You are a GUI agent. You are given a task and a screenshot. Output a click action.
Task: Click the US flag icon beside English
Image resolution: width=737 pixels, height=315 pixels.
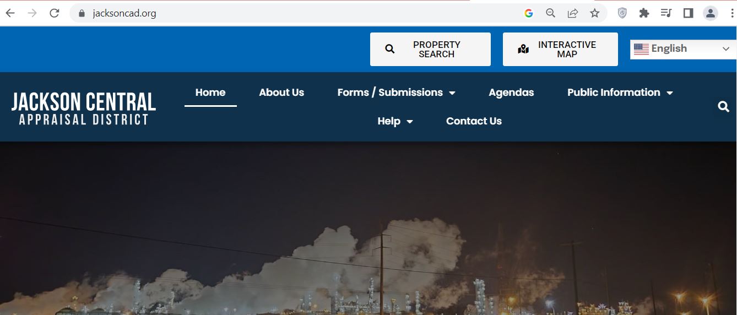641,49
